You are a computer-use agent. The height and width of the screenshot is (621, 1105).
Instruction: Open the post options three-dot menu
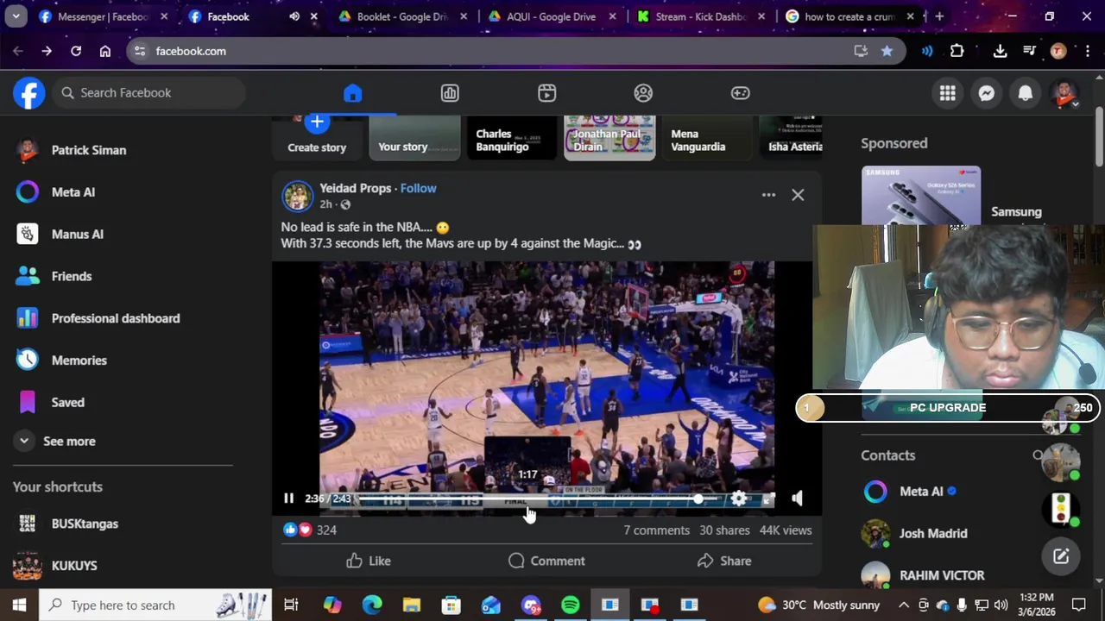point(768,195)
